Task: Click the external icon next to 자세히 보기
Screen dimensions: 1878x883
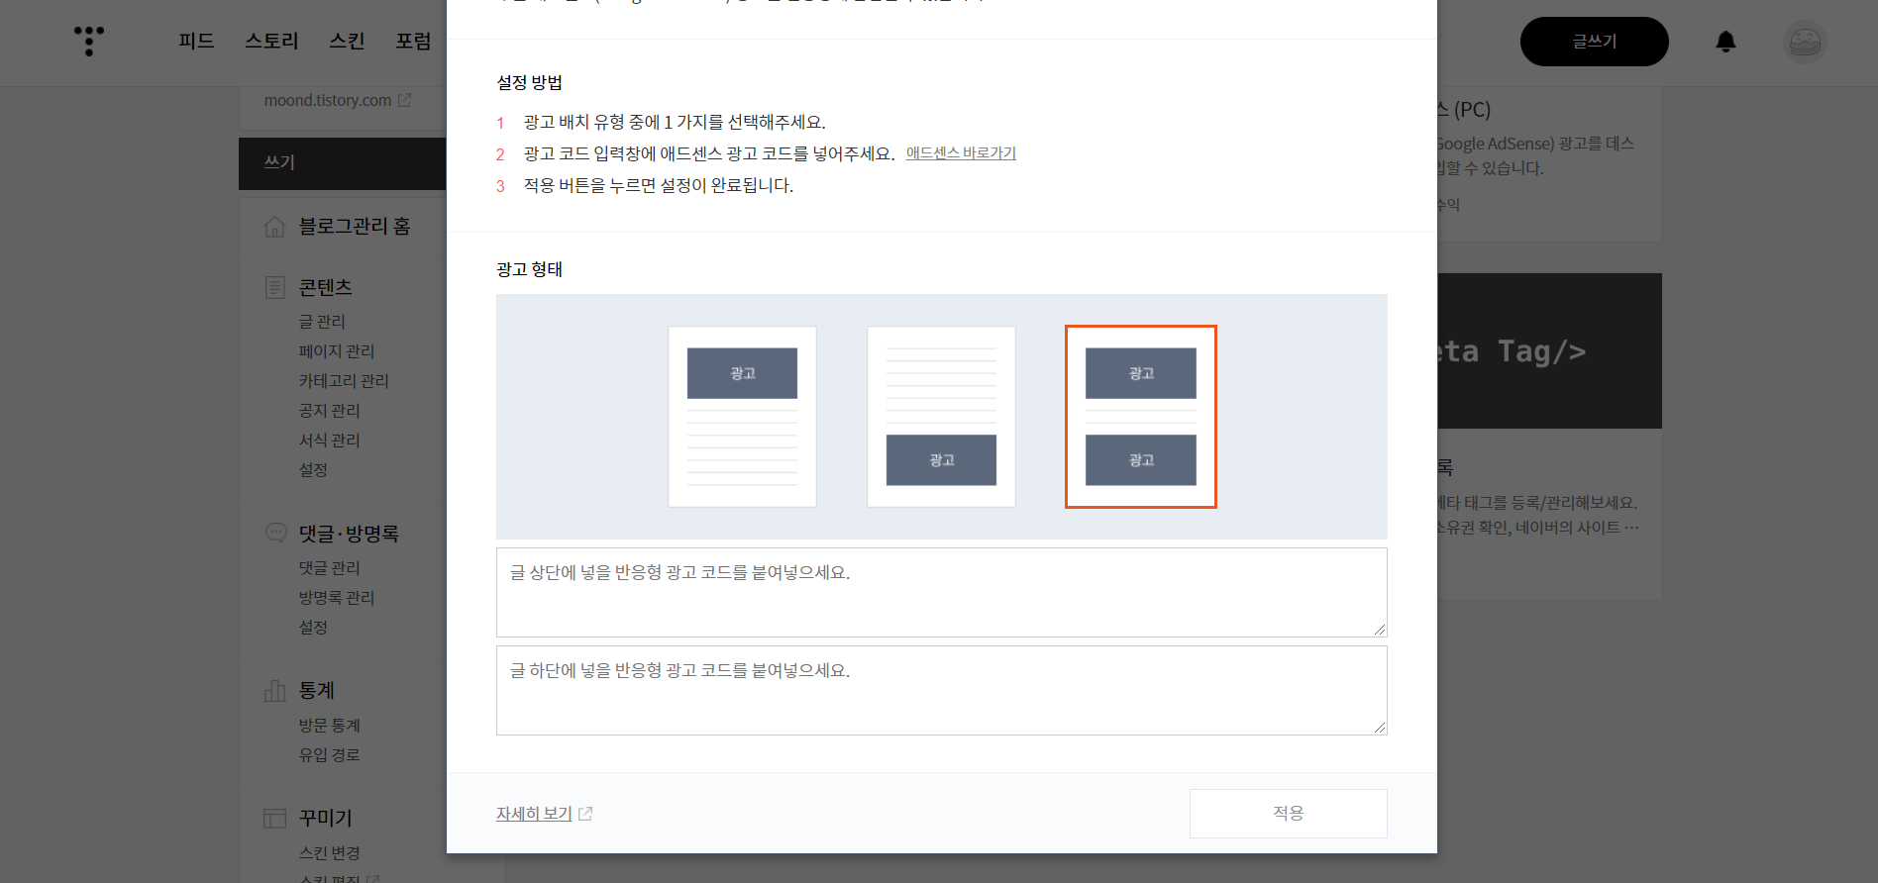Action: pyautogui.click(x=585, y=814)
